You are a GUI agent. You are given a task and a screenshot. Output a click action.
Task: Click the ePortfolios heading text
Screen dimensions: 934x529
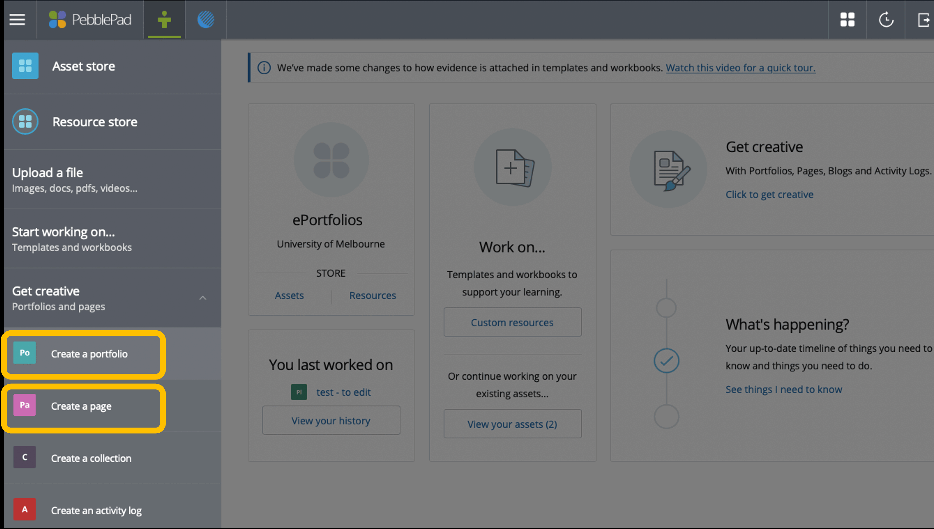click(327, 220)
